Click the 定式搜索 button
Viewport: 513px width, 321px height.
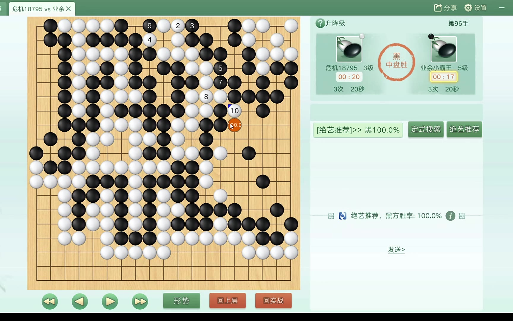click(426, 129)
